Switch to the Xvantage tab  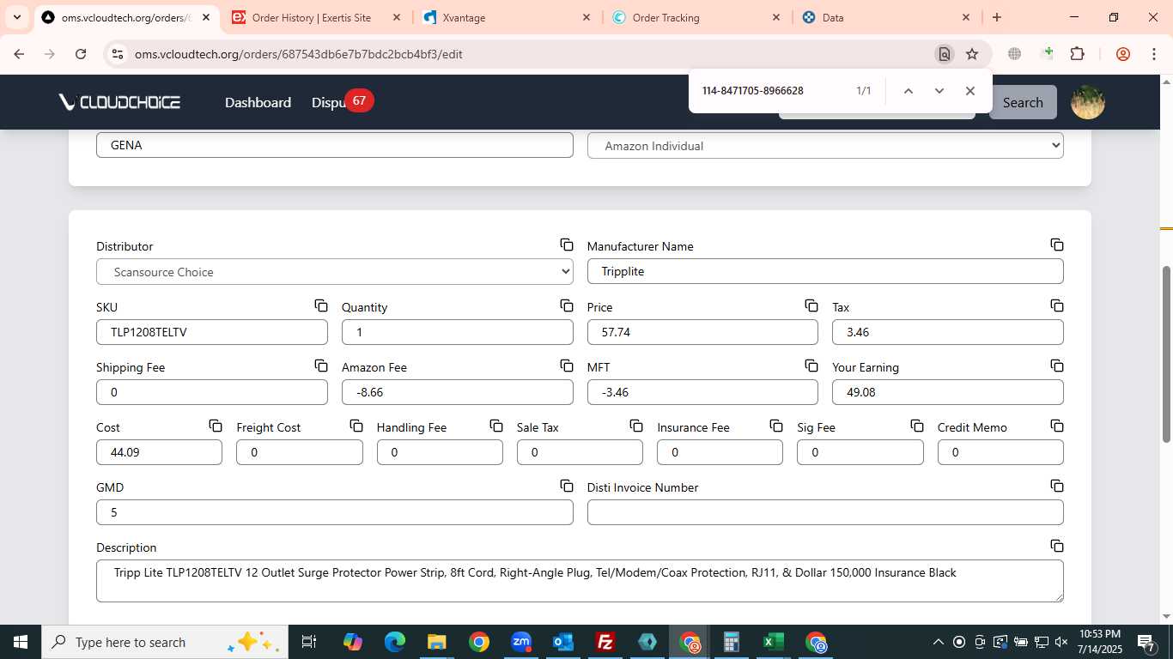point(507,17)
